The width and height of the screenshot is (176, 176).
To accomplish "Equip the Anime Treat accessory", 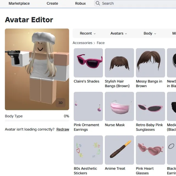I will point(119,150).
